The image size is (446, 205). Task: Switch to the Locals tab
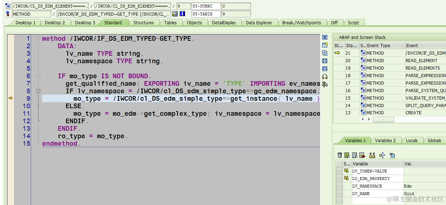coord(412,140)
